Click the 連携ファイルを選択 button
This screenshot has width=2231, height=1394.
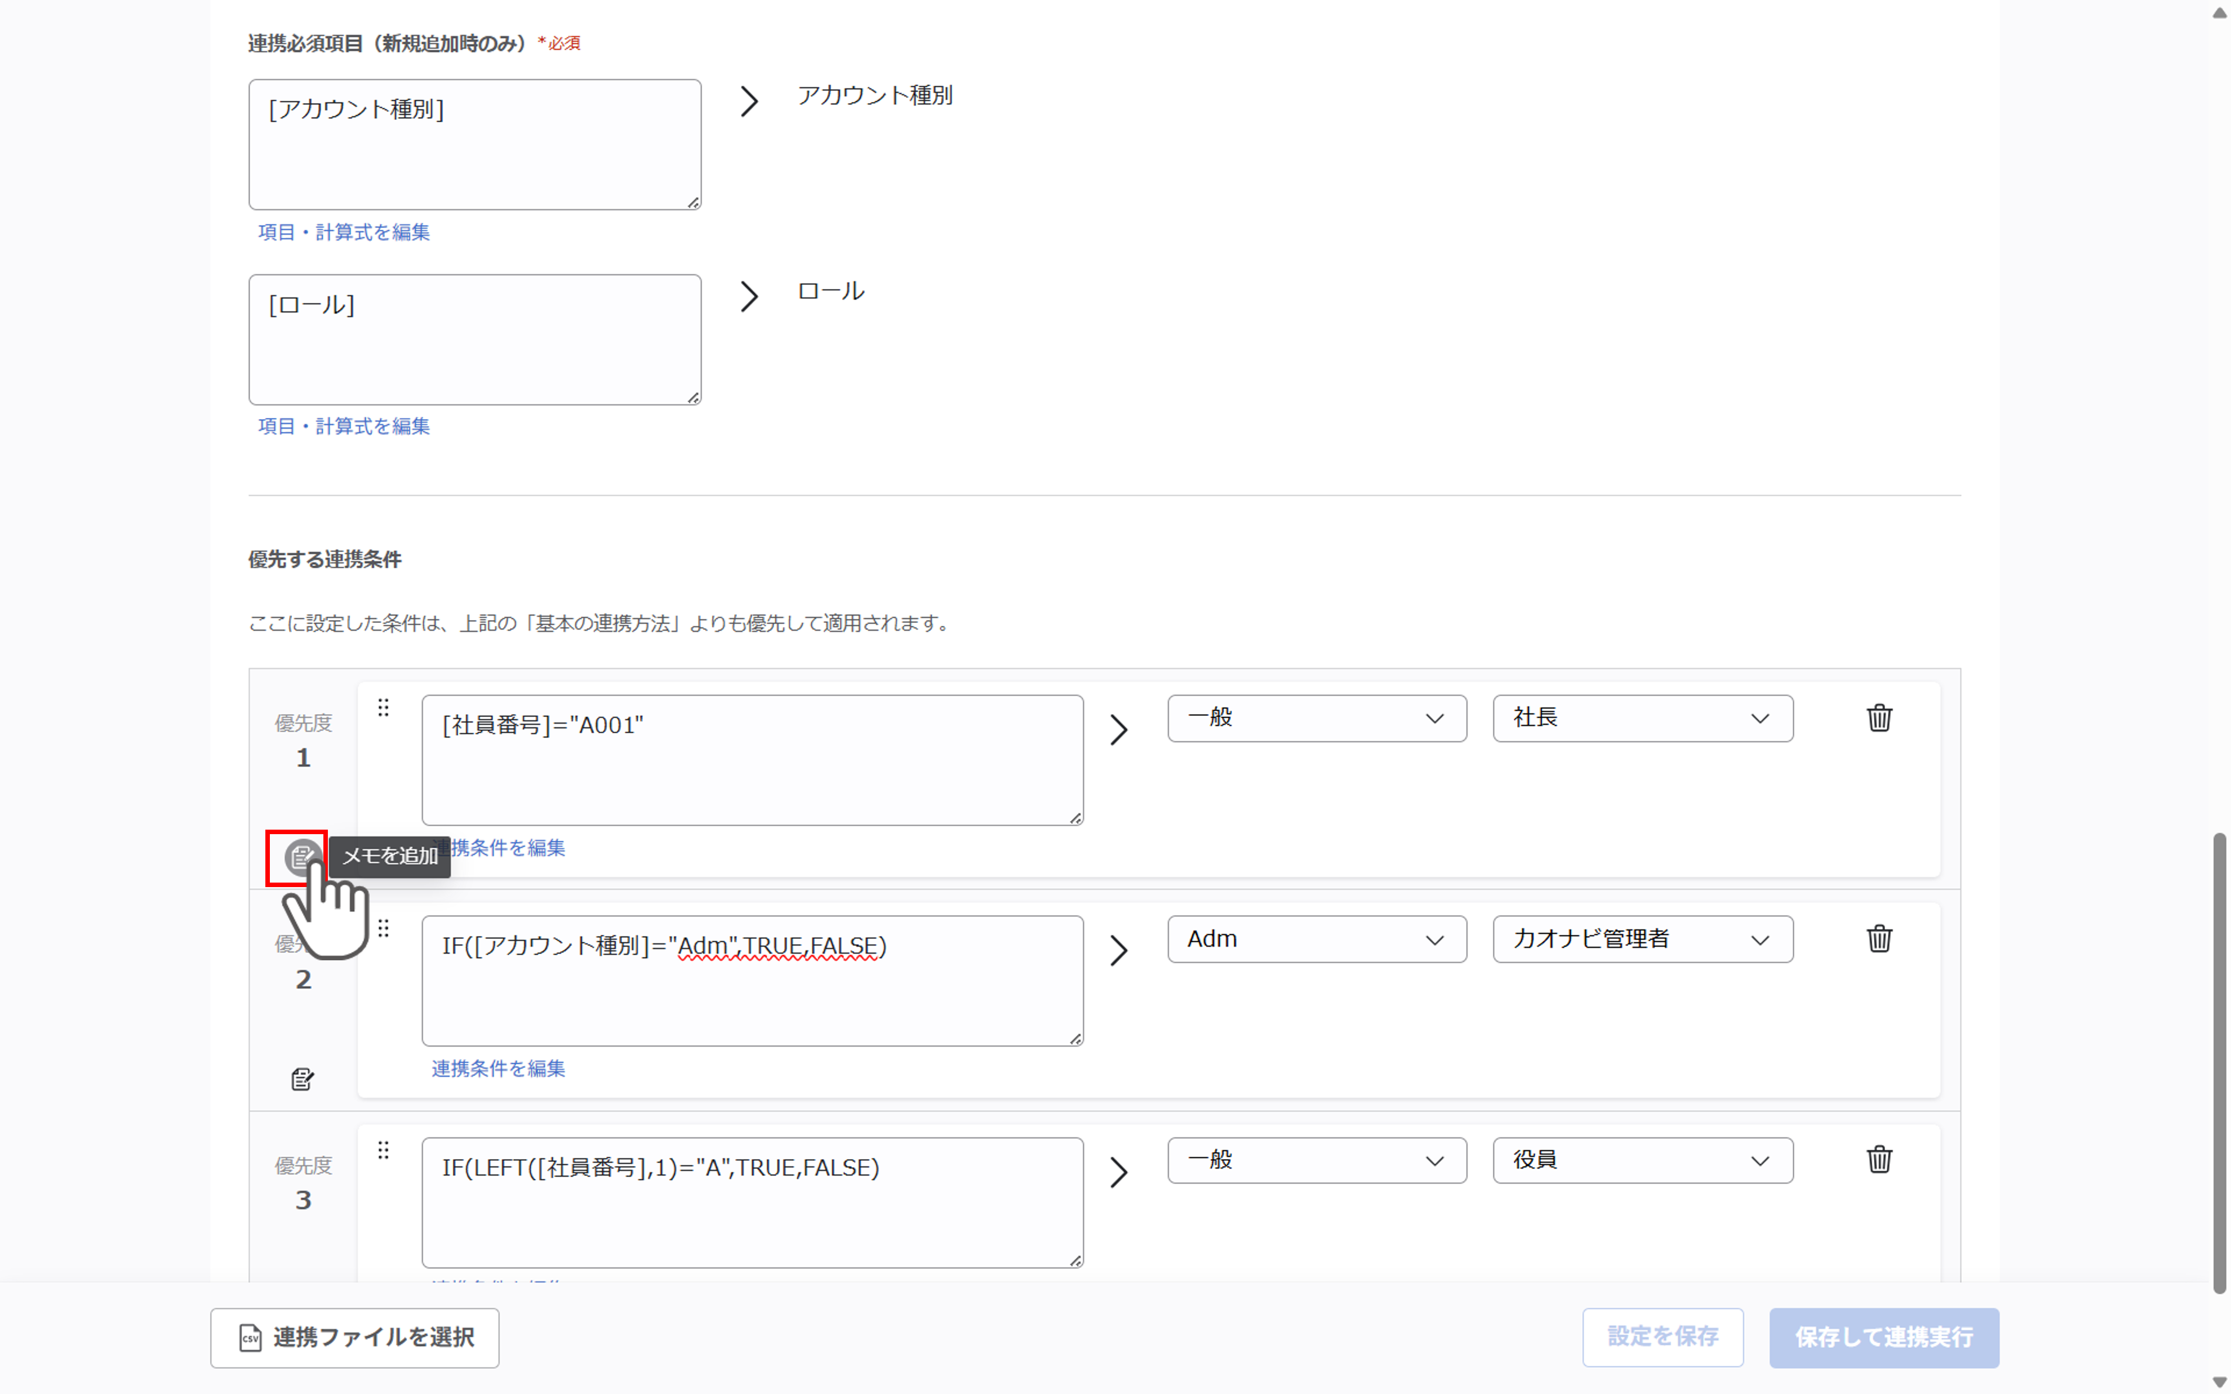click(x=355, y=1337)
